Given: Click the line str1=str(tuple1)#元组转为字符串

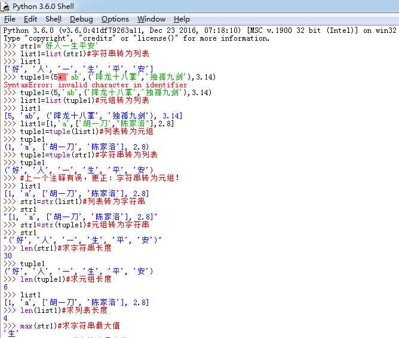Looking at the screenshot, I should (x=84, y=225).
